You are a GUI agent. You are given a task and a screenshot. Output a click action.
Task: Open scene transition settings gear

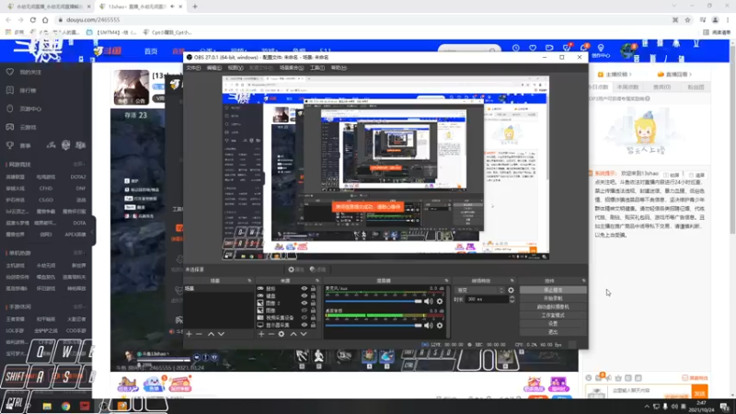click(511, 290)
